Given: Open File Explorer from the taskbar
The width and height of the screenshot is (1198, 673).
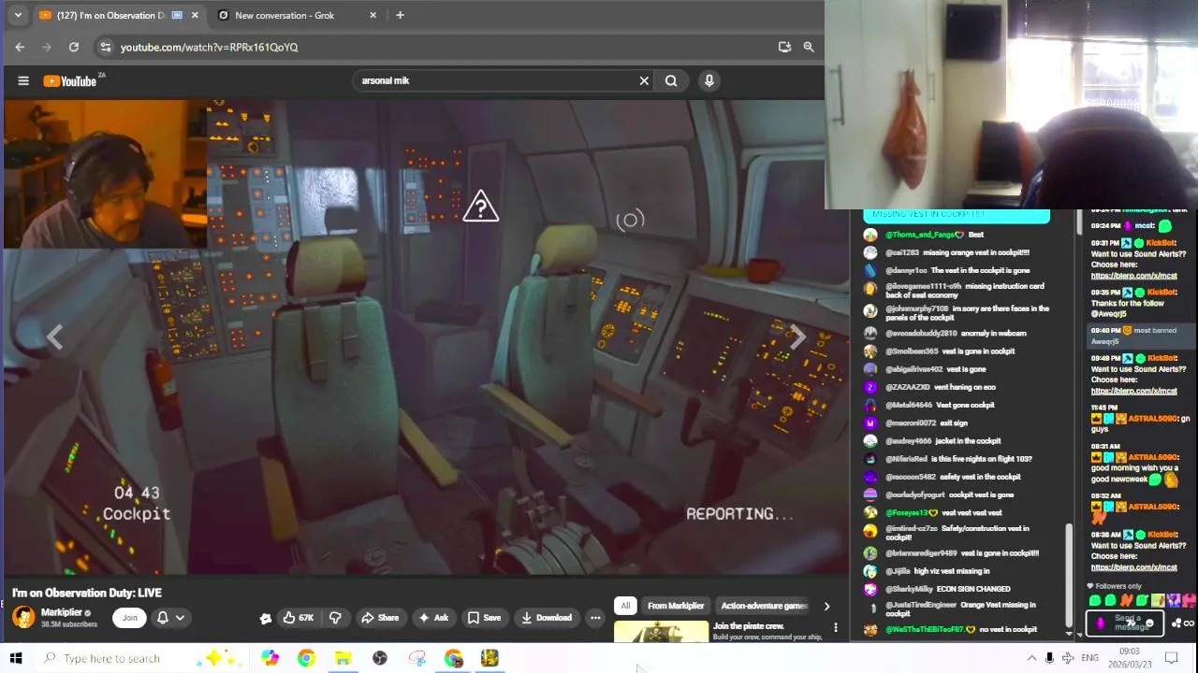Looking at the screenshot, I should (x=343, y=658).
